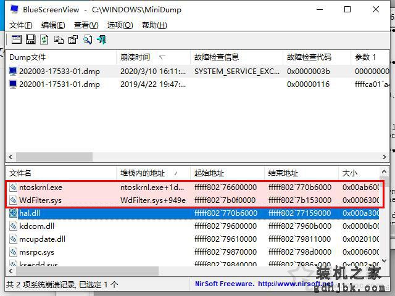Sort by 故障检查信息 column header
The image size is (395, 296).
pyautogui.click(x=236, y=57)
